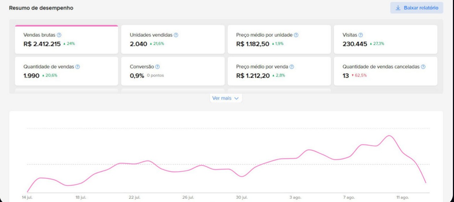Screen dimensions: 454x202
Task: Open help for Preço médio por venda
Action: click(x=292, y=67)
